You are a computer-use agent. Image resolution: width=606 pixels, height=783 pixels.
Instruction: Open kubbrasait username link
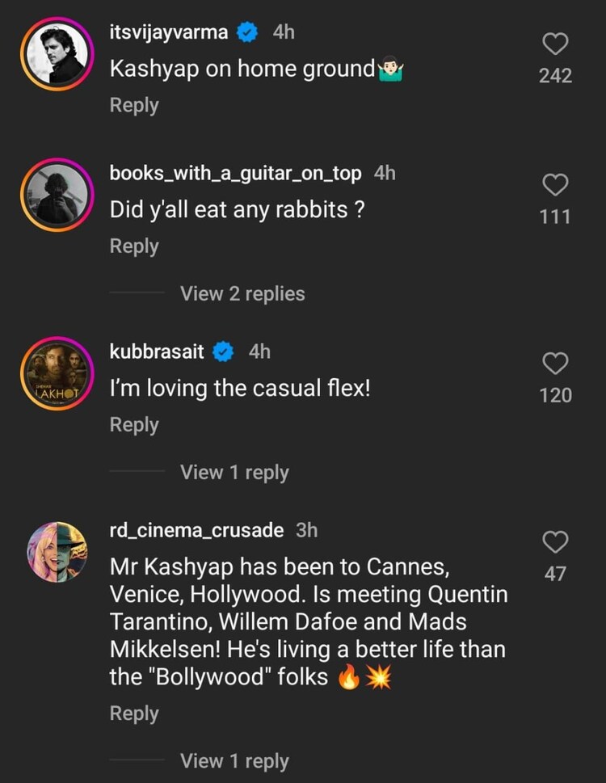click(x=157, y=352)
